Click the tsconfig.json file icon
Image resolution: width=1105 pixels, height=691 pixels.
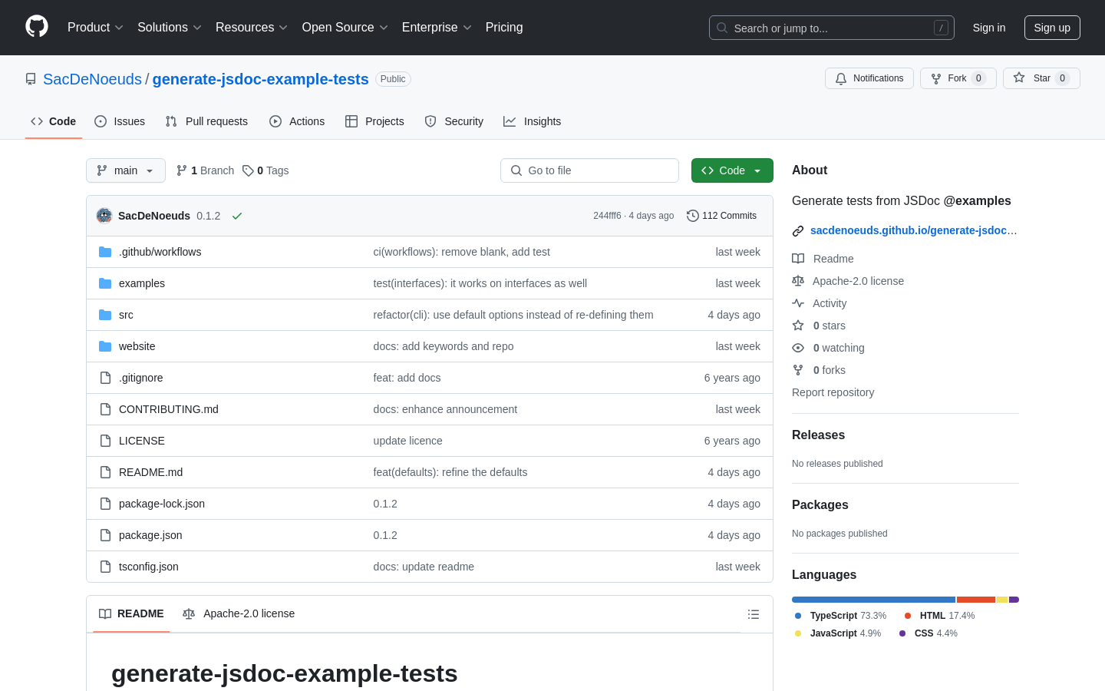point(105,567)
